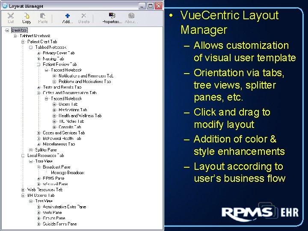308x231 pixels.
Task: Select the RPMS Pane item
Action: [53, 178]
